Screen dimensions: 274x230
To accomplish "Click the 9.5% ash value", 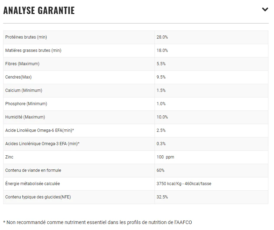I will pyautogui.click(x=161, y=77).
